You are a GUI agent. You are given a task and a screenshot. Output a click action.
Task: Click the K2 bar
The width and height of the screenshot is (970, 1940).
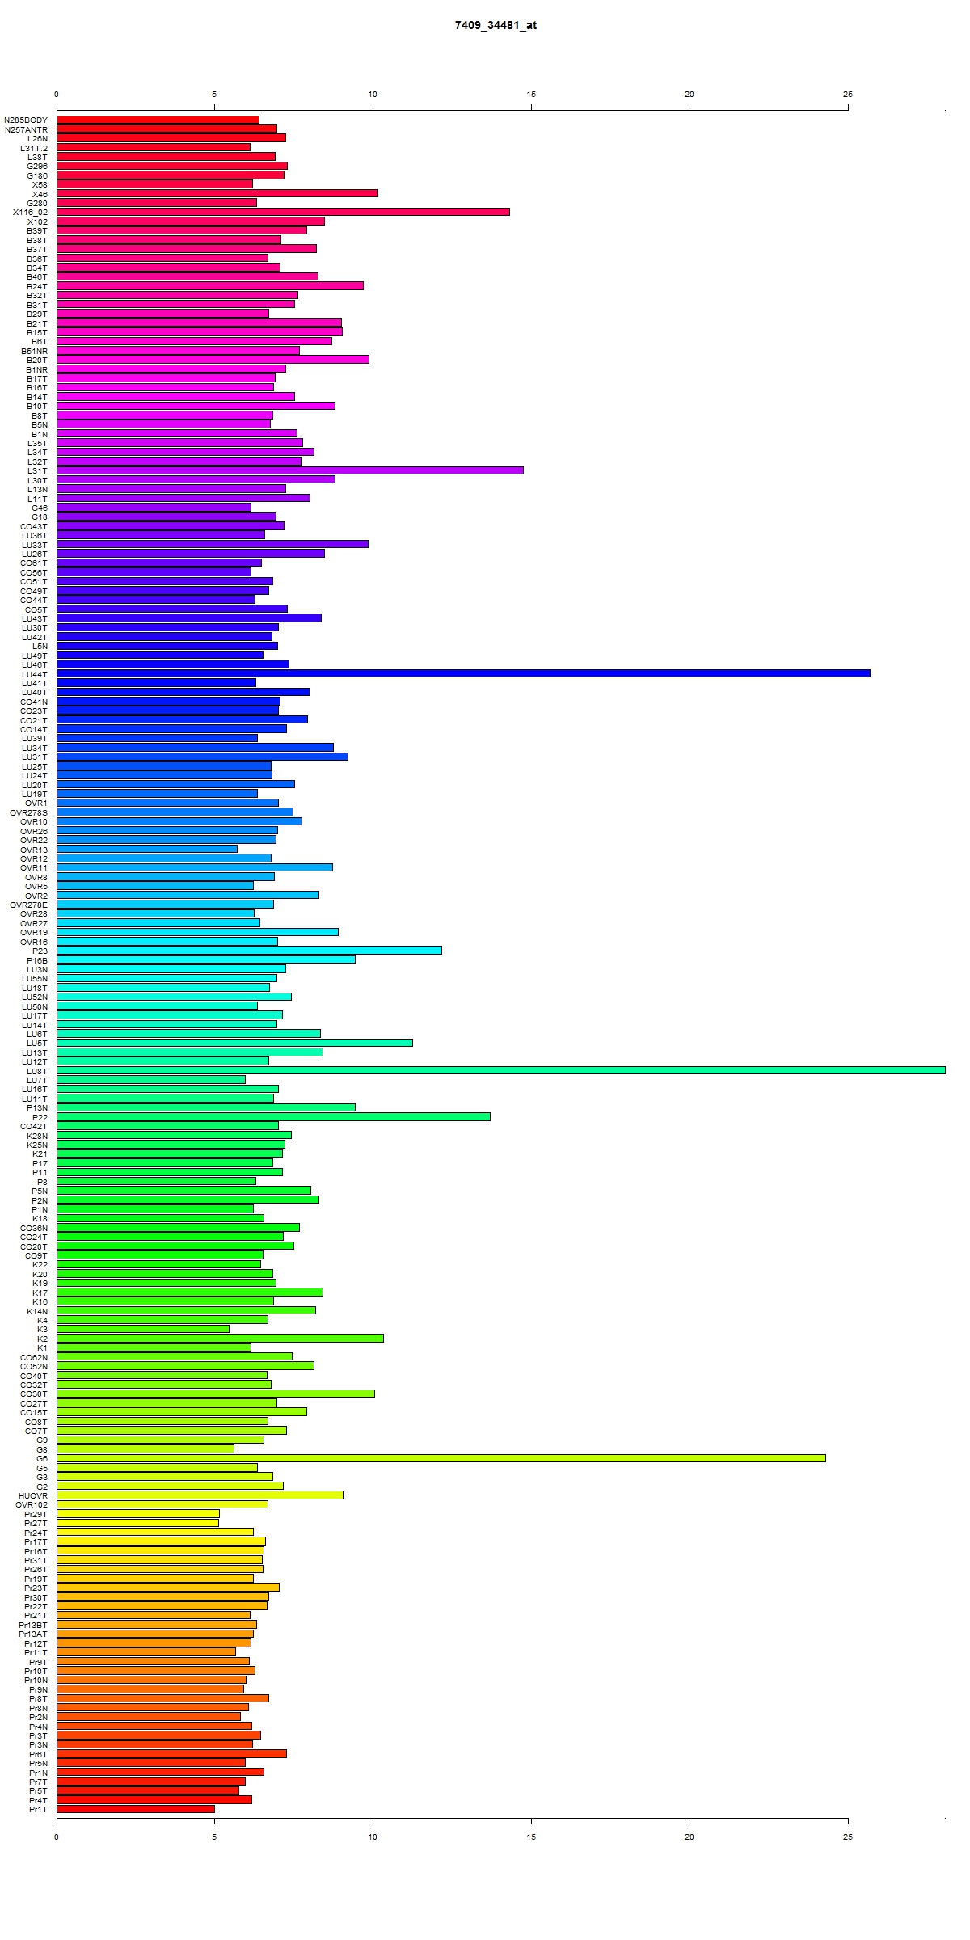[x=220, y=1338]
